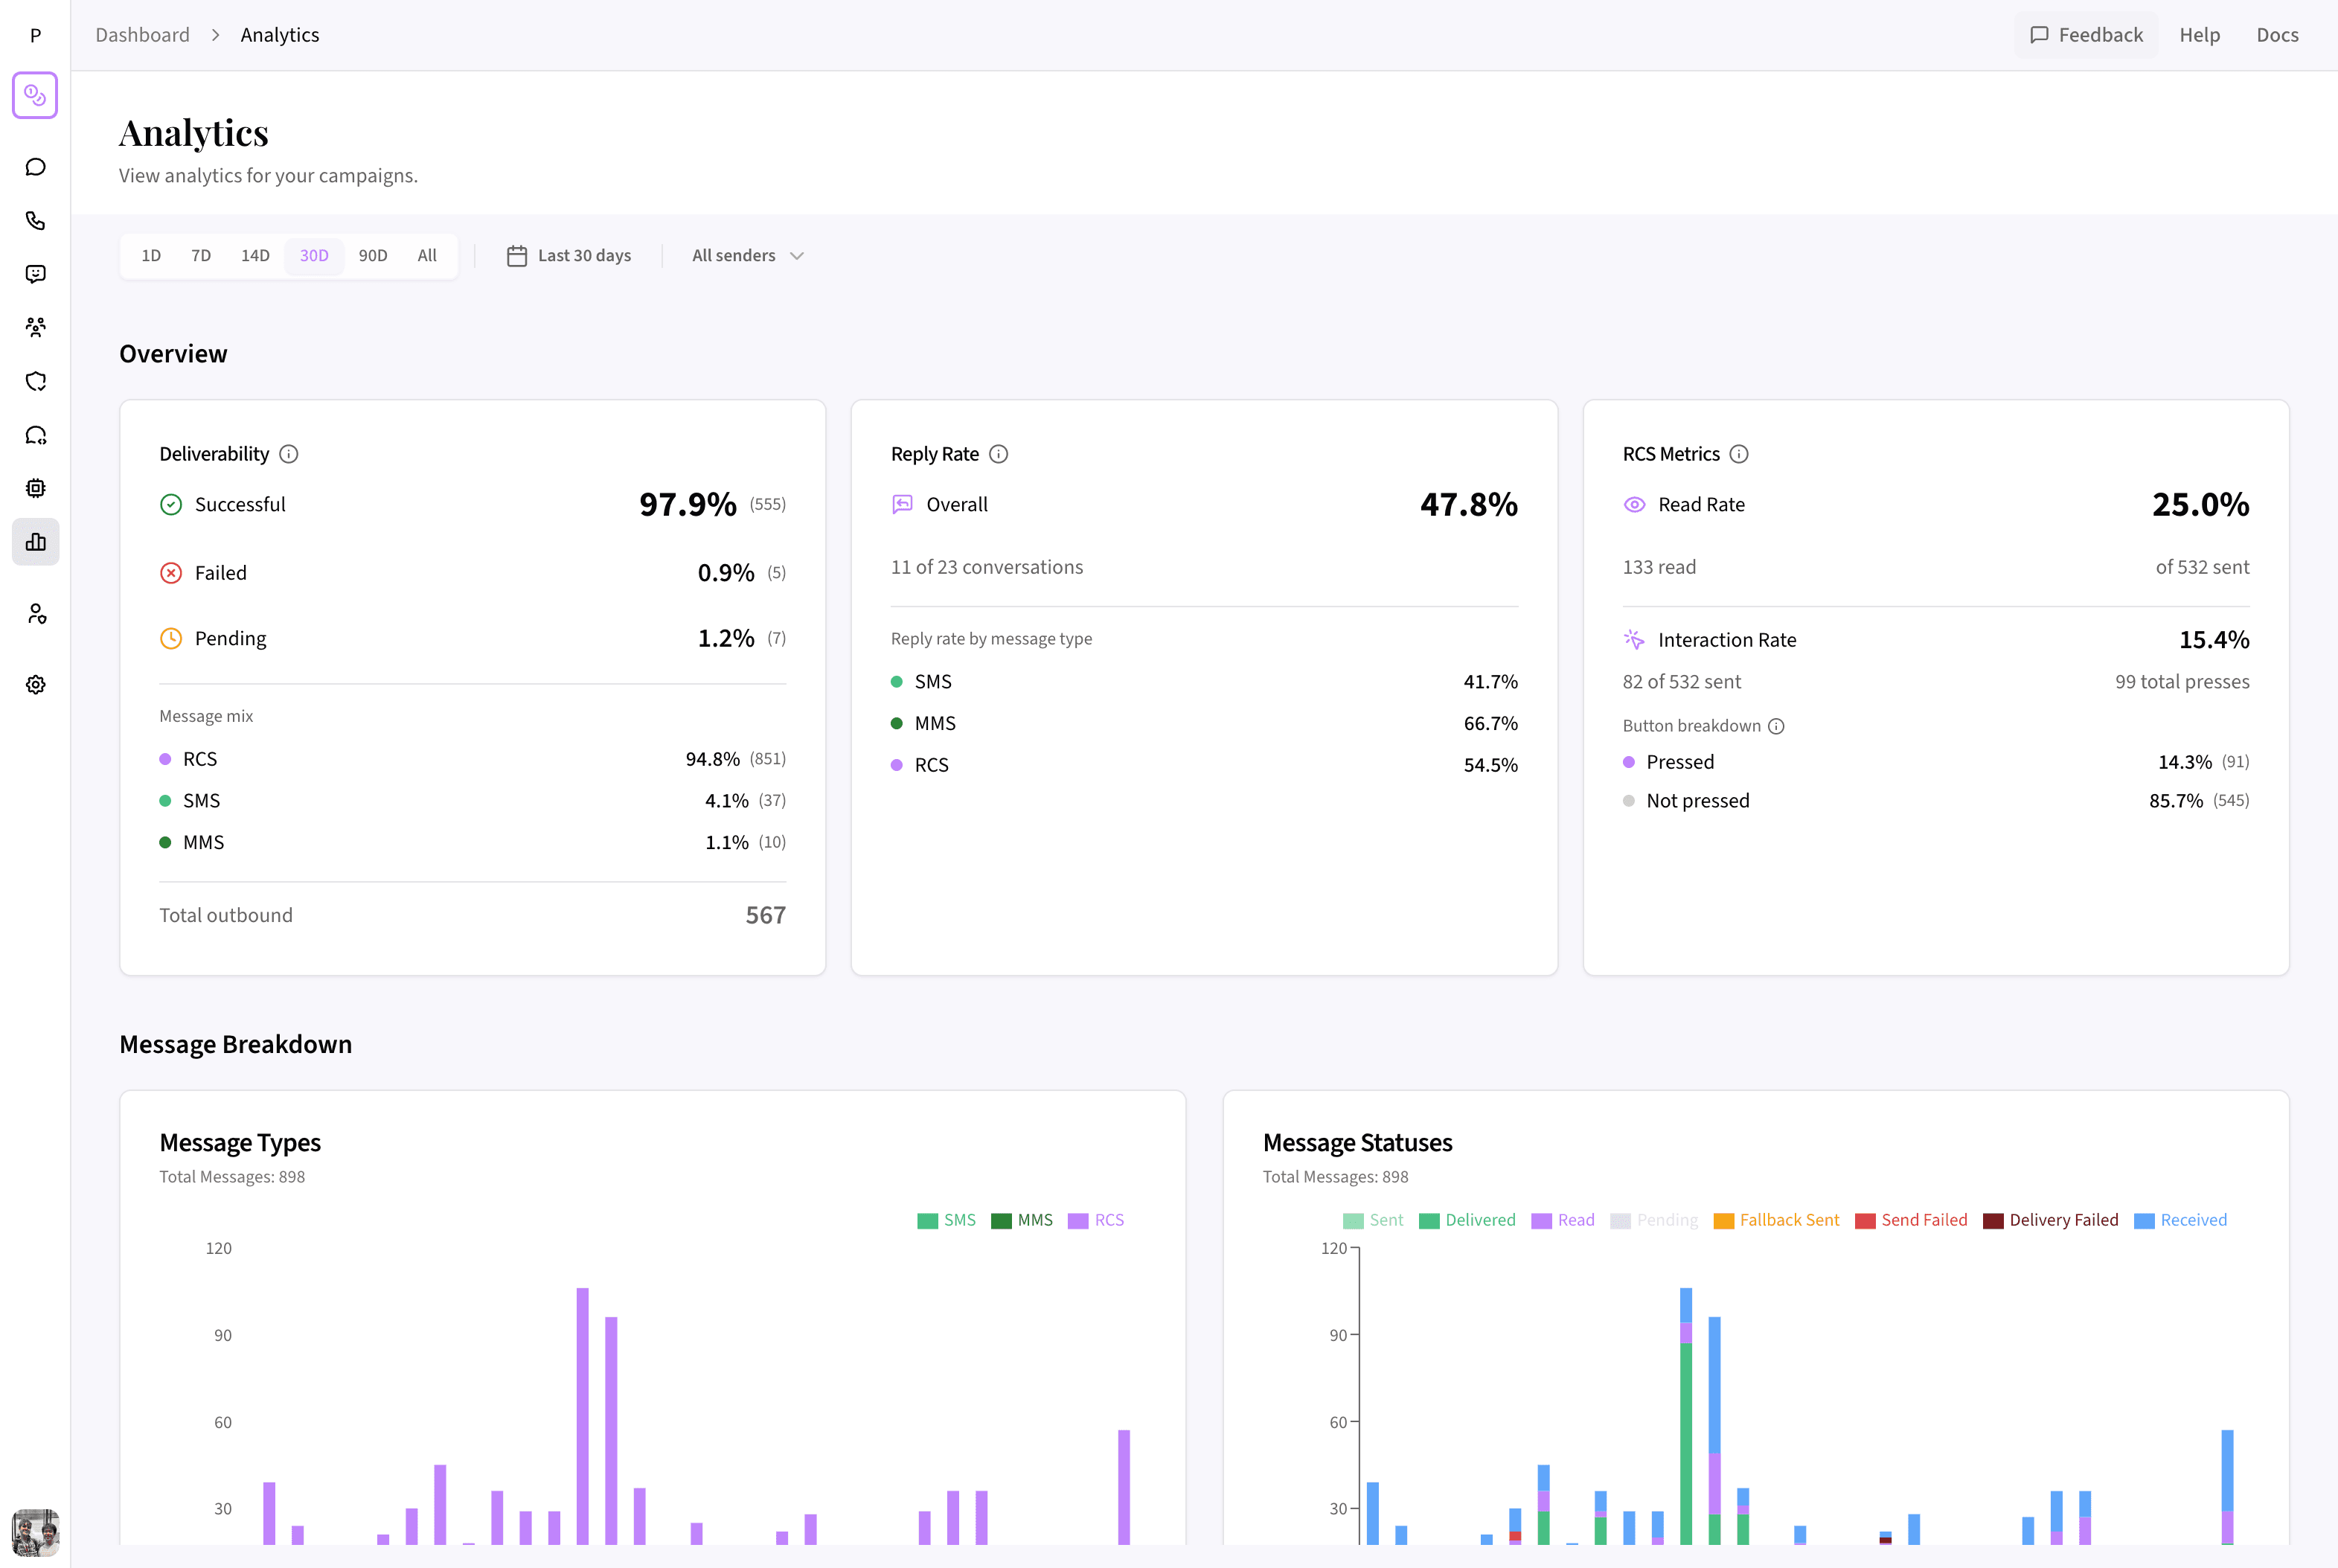Expand the Button breakdown info tooltip
The image size is (2338, 1568).
(x=1777, y=726)
